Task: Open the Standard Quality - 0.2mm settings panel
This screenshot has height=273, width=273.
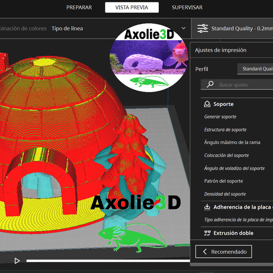Action: (233, 29)
